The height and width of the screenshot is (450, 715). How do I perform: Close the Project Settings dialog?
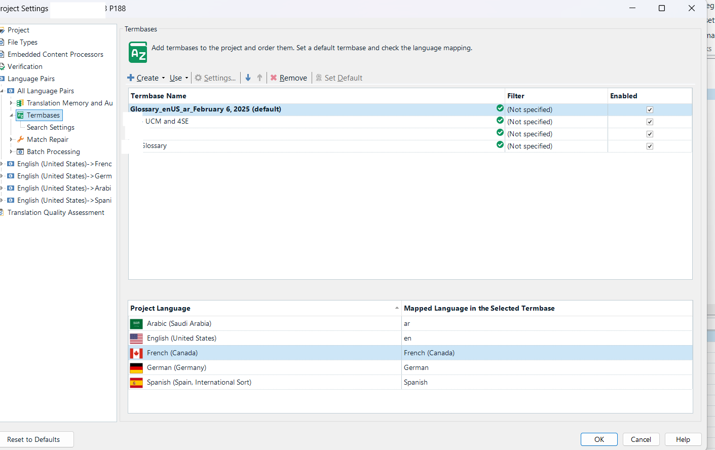pyautogui.click(x=691, y=8)
